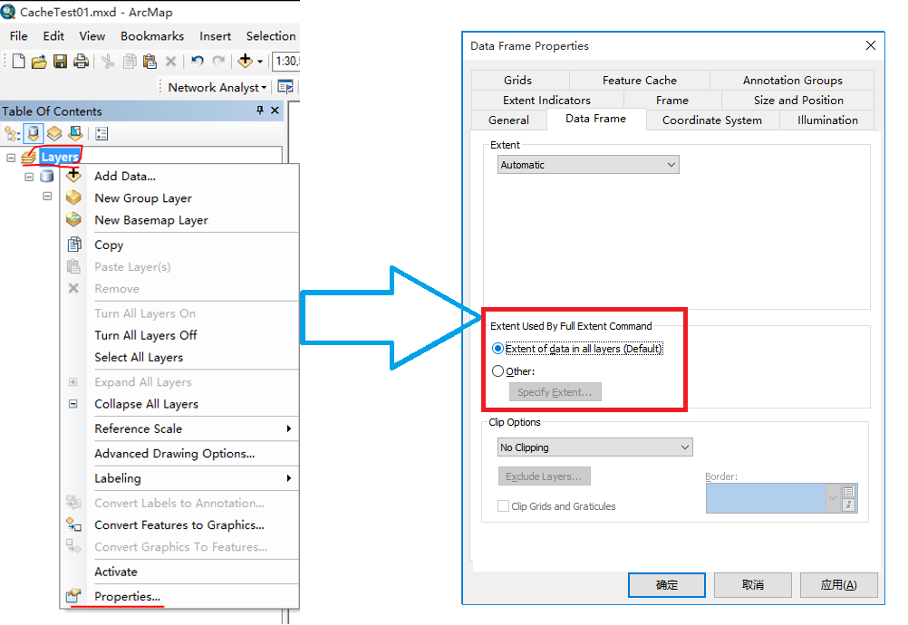Choose Advanced Drawing Options...
This screenshot has height=625, width=908.
(x=179, y=454)
